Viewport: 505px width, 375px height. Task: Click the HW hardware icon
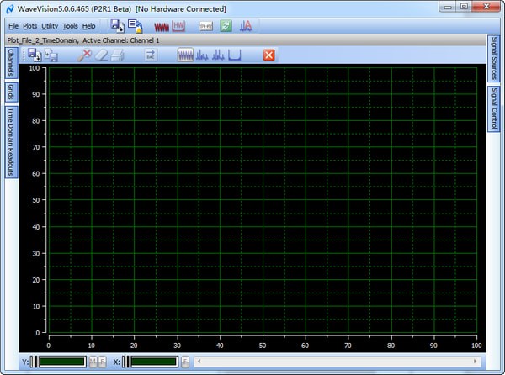pyautogui.click(x=178, y=26)
